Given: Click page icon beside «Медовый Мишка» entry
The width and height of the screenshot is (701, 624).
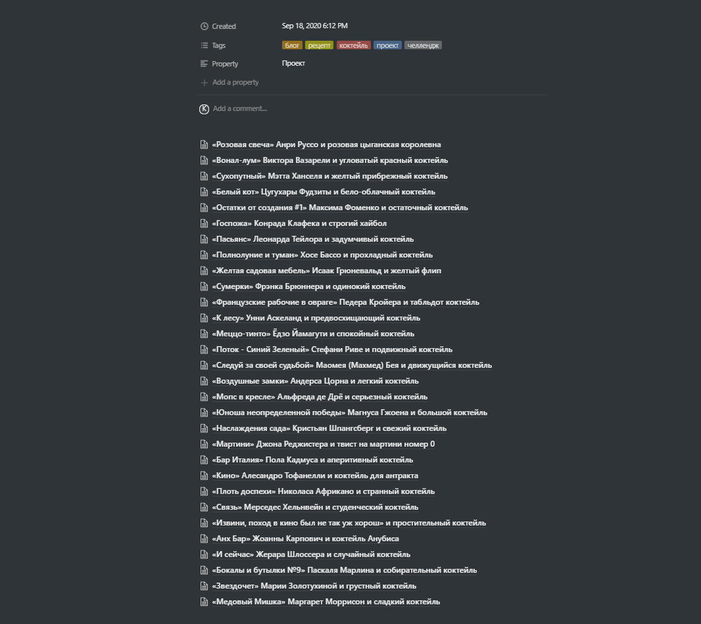Looking at the screenshot, I should coord(205,602).
